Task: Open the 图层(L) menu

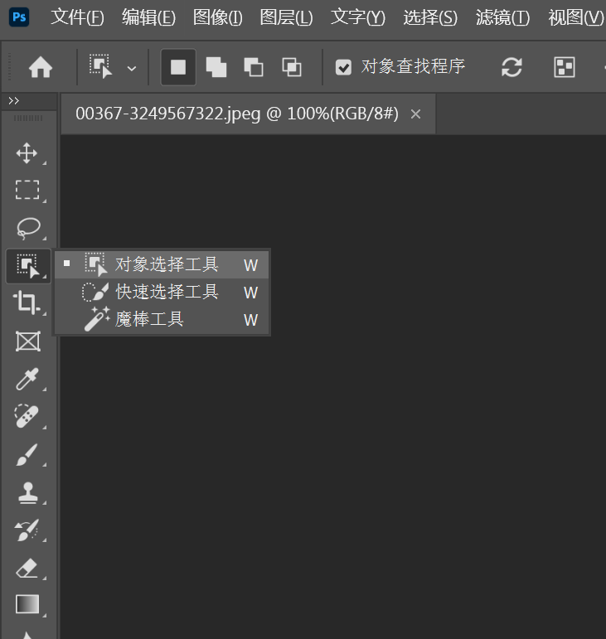Action: click(286, 17)
